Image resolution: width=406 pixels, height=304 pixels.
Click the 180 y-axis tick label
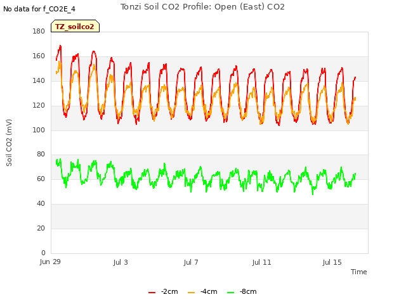pos(39,31)
